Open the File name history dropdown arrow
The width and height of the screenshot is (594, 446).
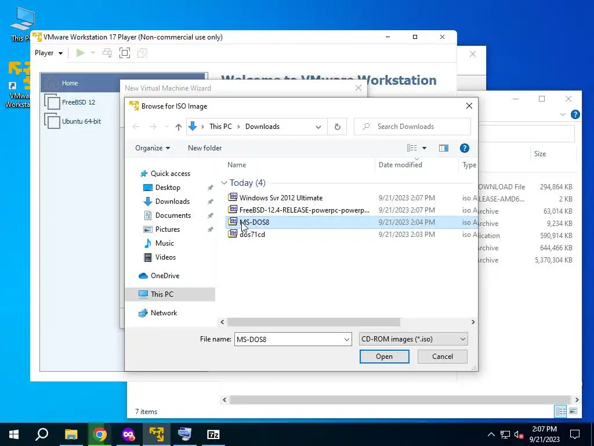[347, 339]
